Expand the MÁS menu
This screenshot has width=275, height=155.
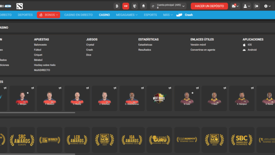[x=168, y=15]
